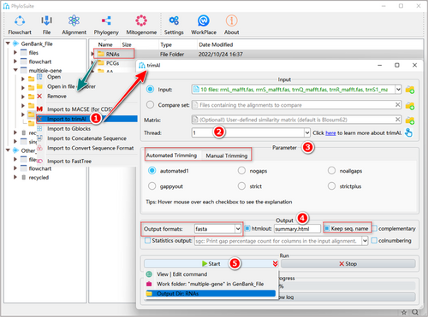Open the Input files dropdown arrow
Viewport: 428px width, 317px height.
pyautogui.click(x=398, y=90)
